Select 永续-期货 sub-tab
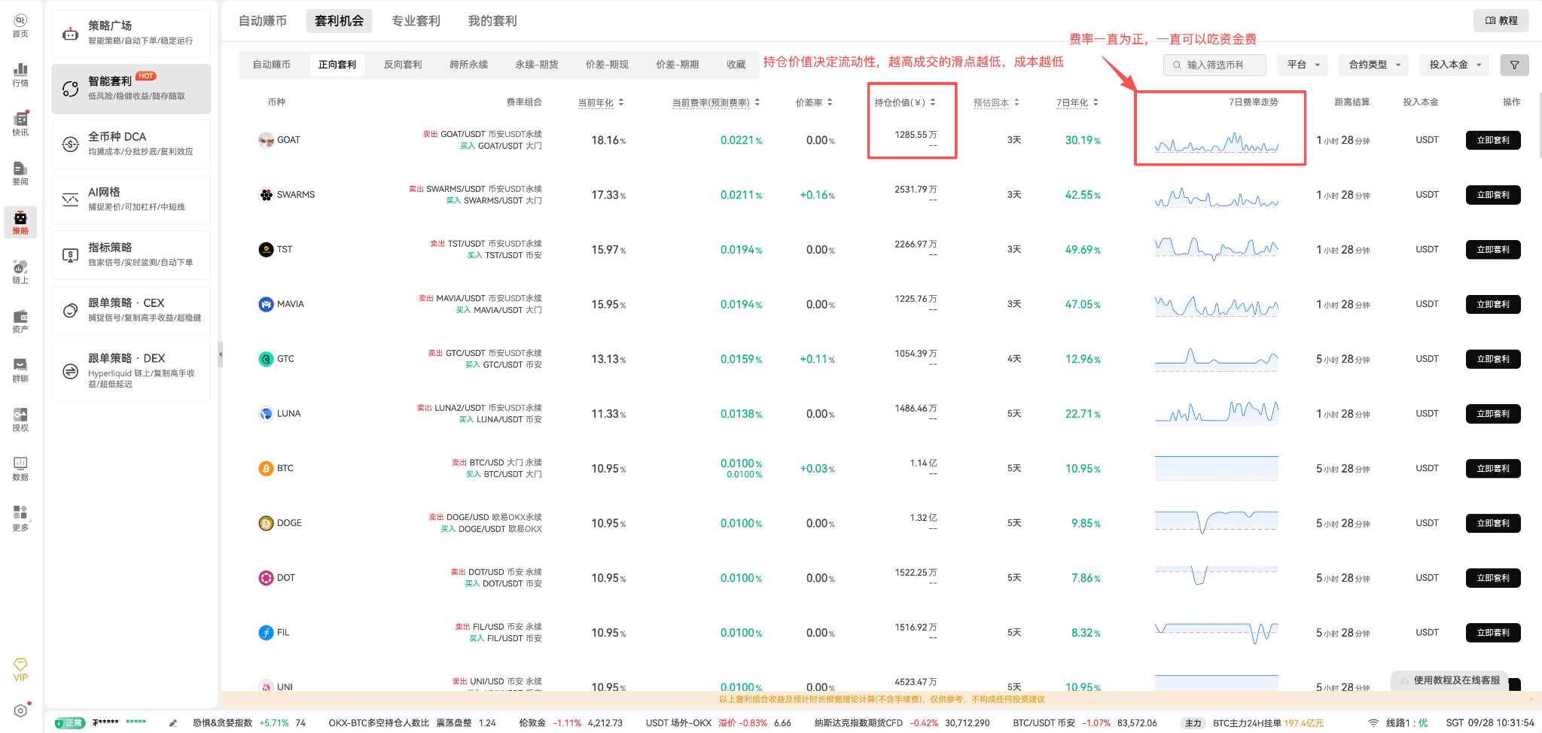1542x733 pixels. tap(537, 65)
